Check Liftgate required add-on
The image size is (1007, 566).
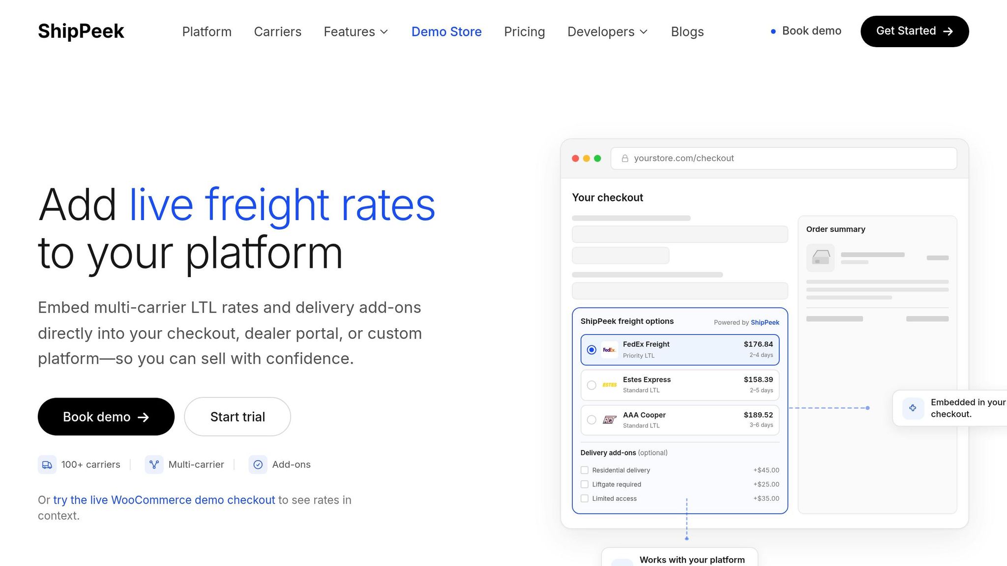[x=585, y=484]
